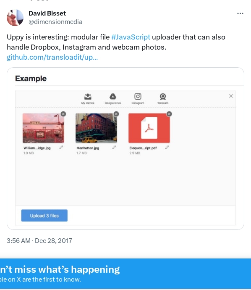Select the Instagram source icon
Viewport: 251px width, 290px height.
coord(138,96)
